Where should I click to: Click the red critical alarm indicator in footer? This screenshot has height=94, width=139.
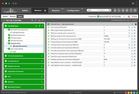click(126, 93)
